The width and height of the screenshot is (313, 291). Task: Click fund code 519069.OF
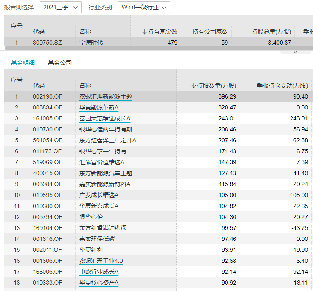pos(48,162)
